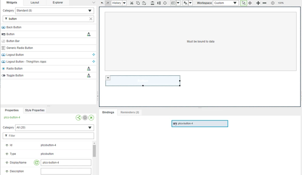The image size is (302, 175).
Task: Select ptcs-button-4 box in Bindings panel
Action: click(x=200, y=123)
